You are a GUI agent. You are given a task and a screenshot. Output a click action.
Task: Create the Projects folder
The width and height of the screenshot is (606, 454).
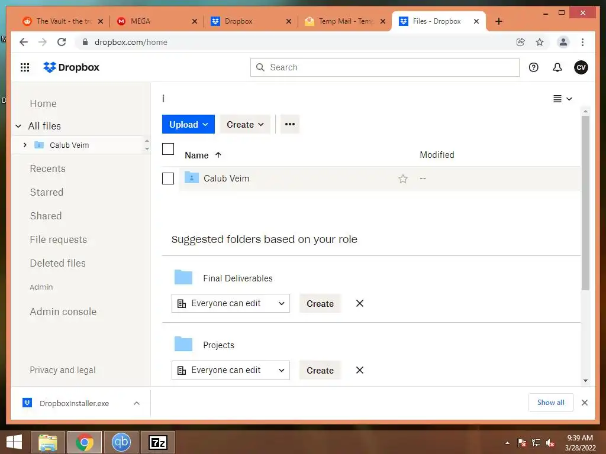click(x=320, y=371)
